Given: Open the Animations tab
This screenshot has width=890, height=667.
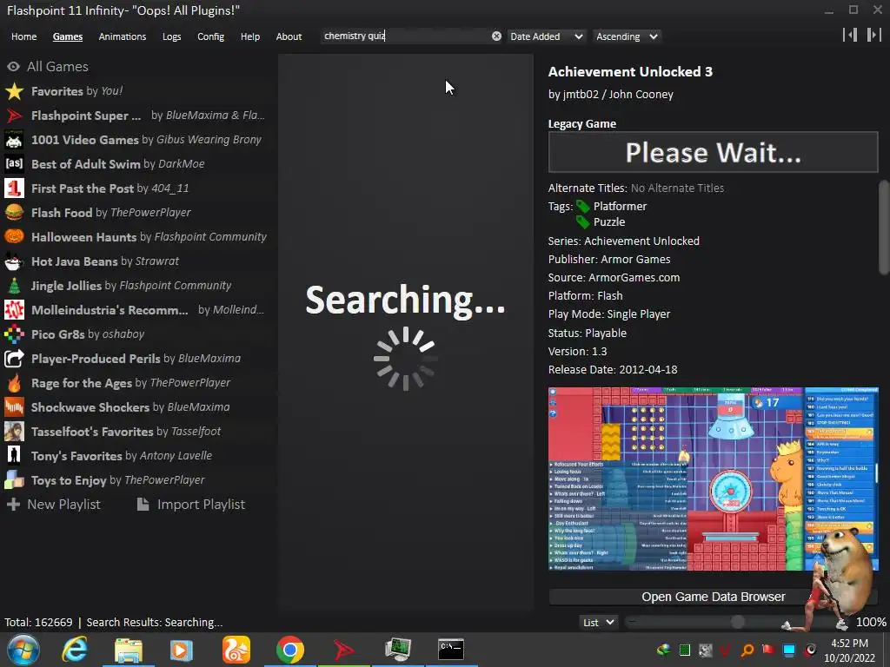Looking at the screenshot, I should (122, 36).
